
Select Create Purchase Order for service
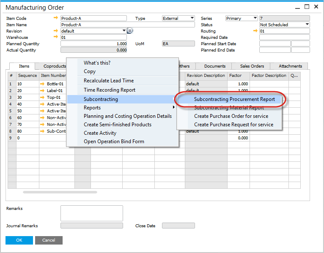pos(229,116)
